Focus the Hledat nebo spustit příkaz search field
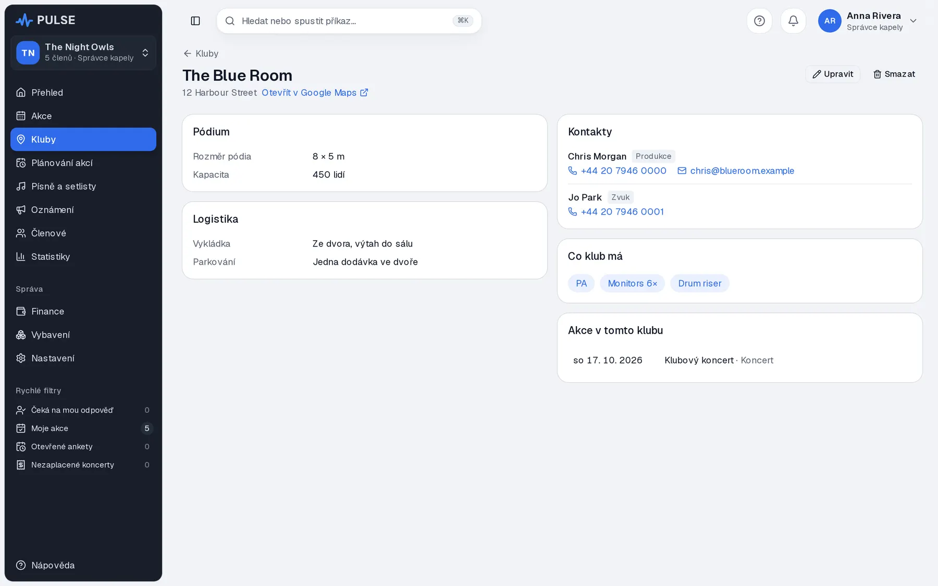The image size is (938, 586). [349, 21]
